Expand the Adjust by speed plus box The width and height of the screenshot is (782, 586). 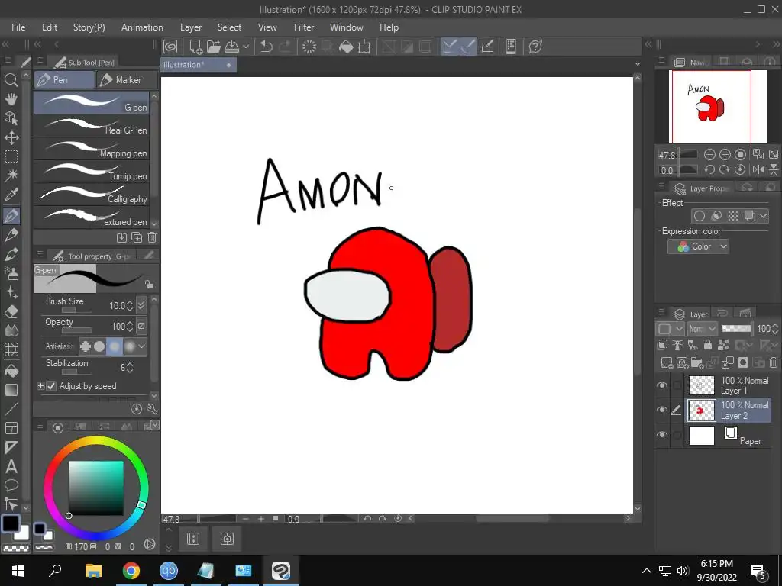click(x=40, y=386)
